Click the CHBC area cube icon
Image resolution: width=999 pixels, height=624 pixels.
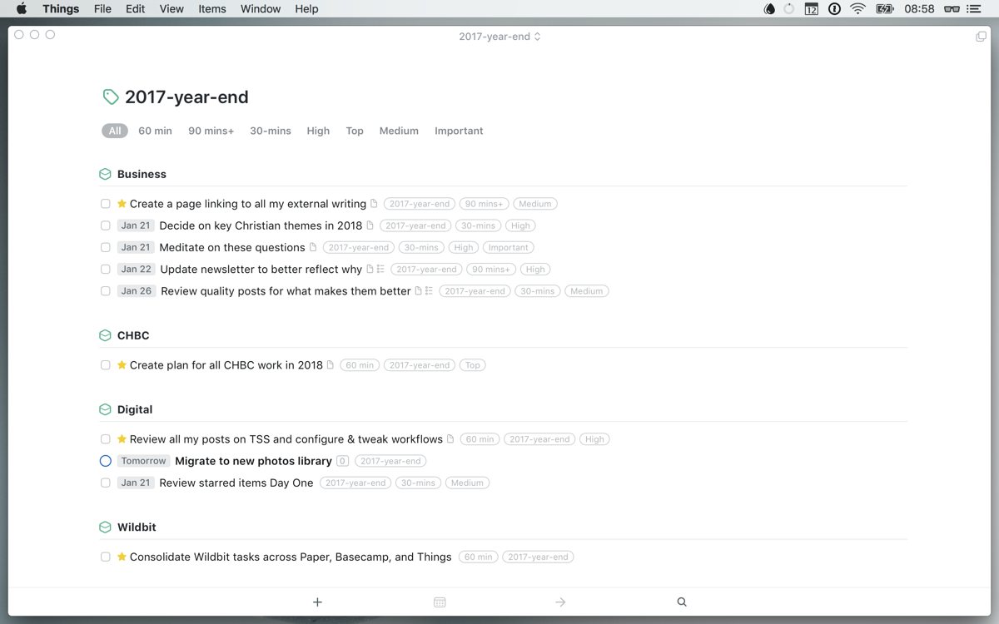(x=105, y=335)
